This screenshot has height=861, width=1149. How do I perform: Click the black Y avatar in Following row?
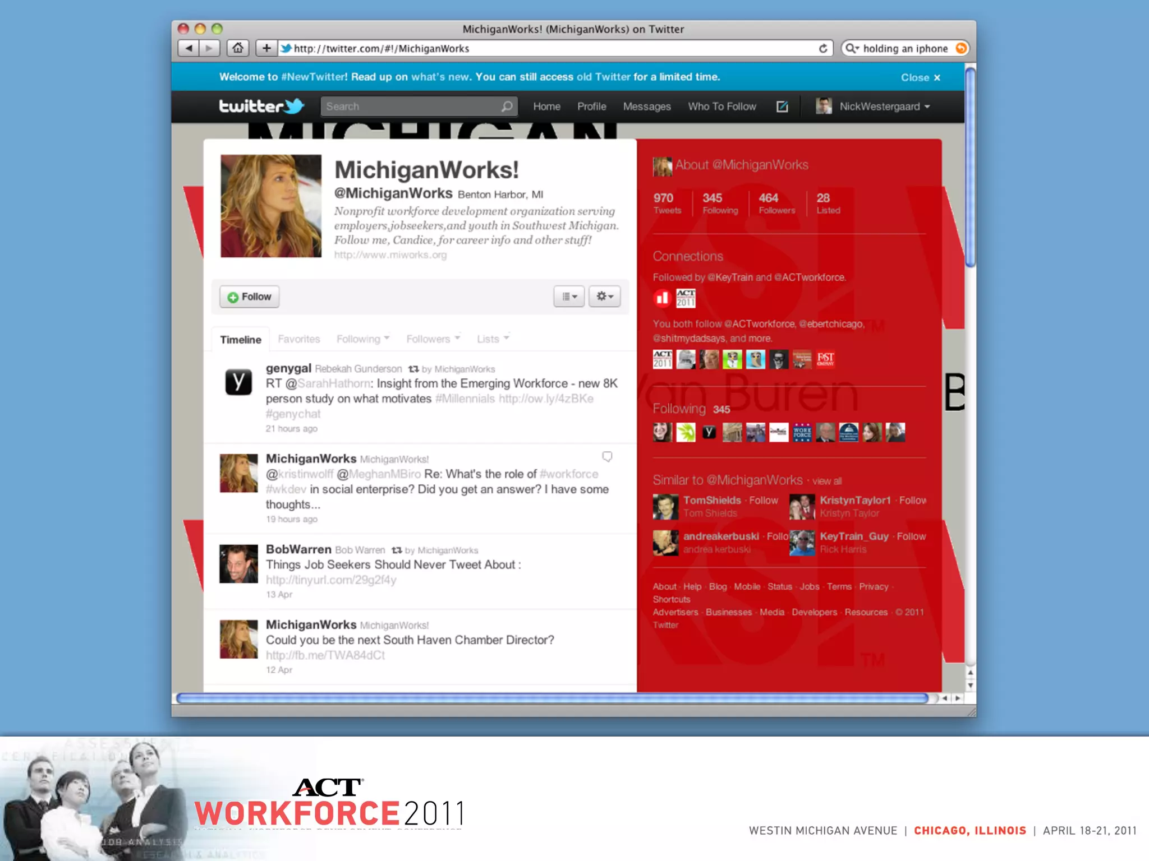pyautogui.click(x=709, y=432)
